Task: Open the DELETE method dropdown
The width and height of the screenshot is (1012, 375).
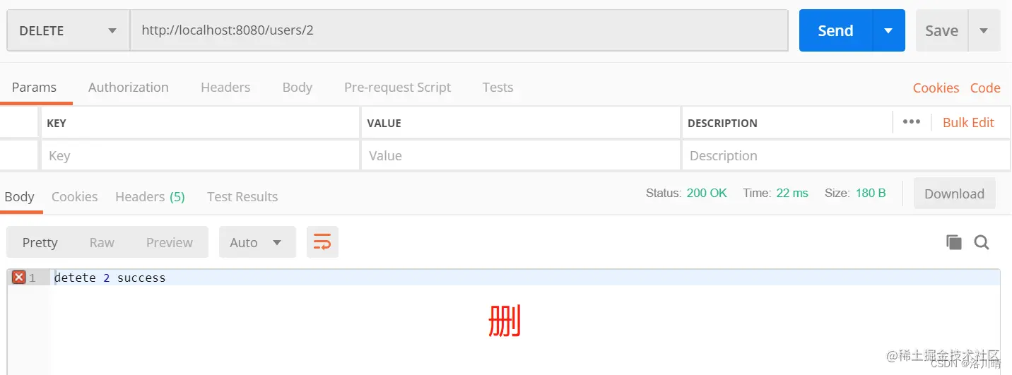Action: pyautogui.click(x=68, y=30)
